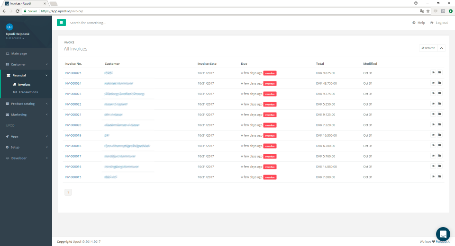This screenshot has width=455, height=246.
Task: View invoice INV-000023 with eye icon
Action: [433, 94]
